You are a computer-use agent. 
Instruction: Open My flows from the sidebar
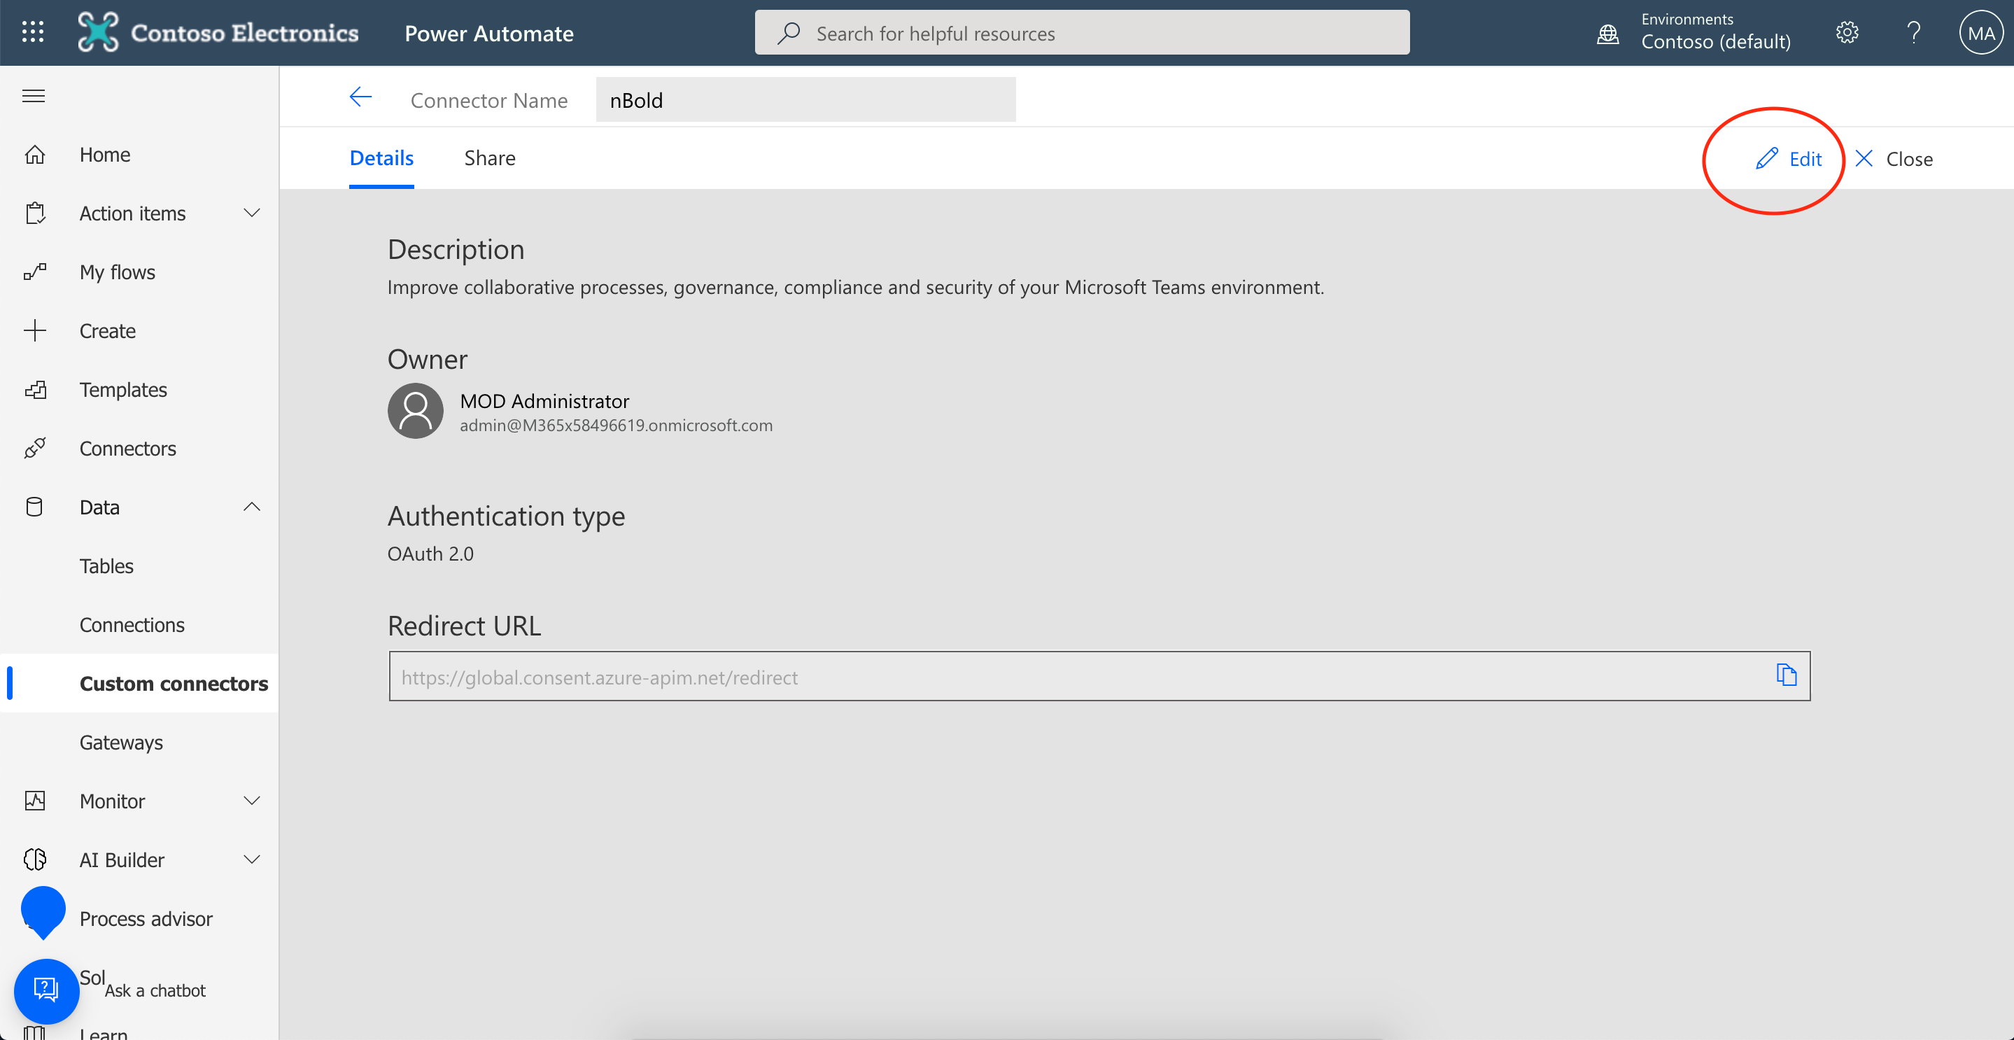118,272
